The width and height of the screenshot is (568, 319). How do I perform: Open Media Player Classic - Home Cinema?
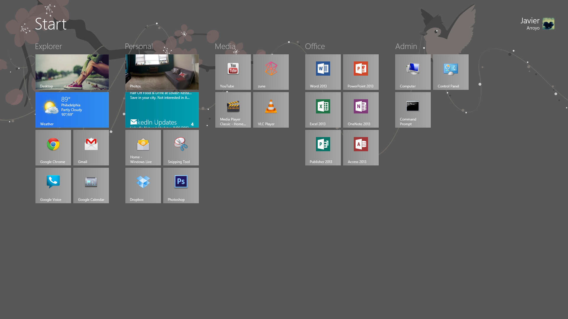pyautogui.click(x=233, y=110)
